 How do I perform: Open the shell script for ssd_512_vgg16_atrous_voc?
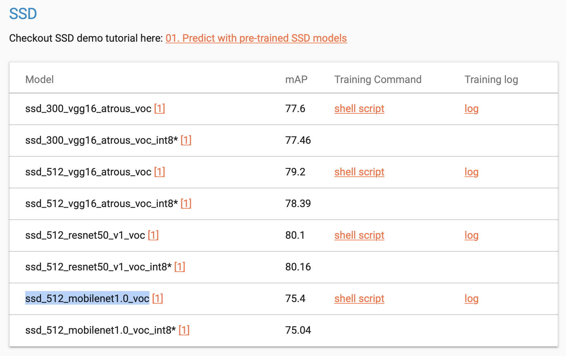pos(359,172)
